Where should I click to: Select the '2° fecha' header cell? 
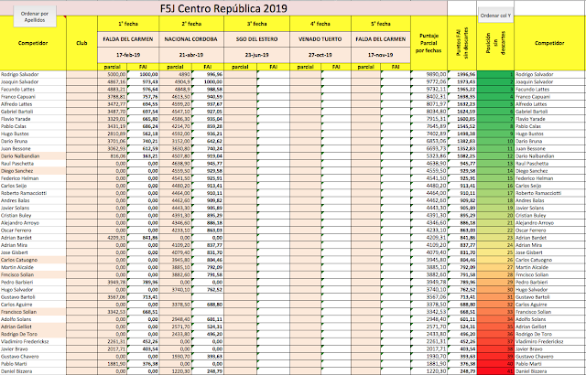(191, 24)
